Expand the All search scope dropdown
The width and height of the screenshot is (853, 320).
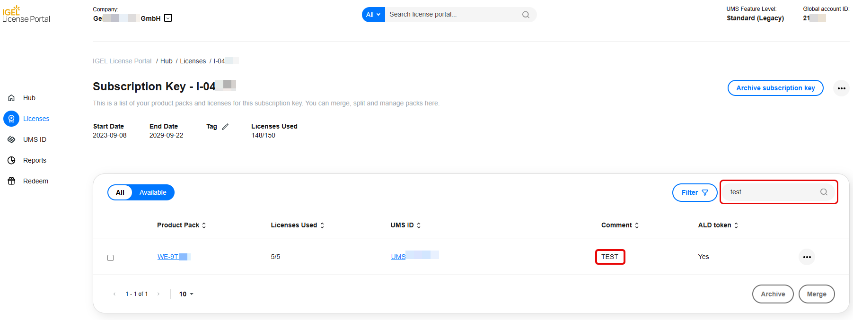pyautogui.click(x=373, y=15)
